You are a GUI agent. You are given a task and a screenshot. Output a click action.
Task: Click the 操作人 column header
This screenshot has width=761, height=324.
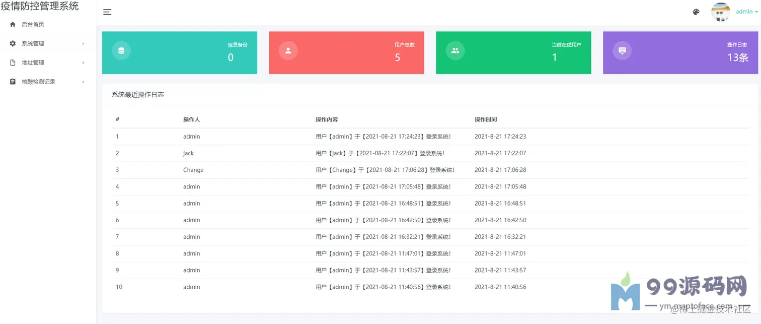192,119
